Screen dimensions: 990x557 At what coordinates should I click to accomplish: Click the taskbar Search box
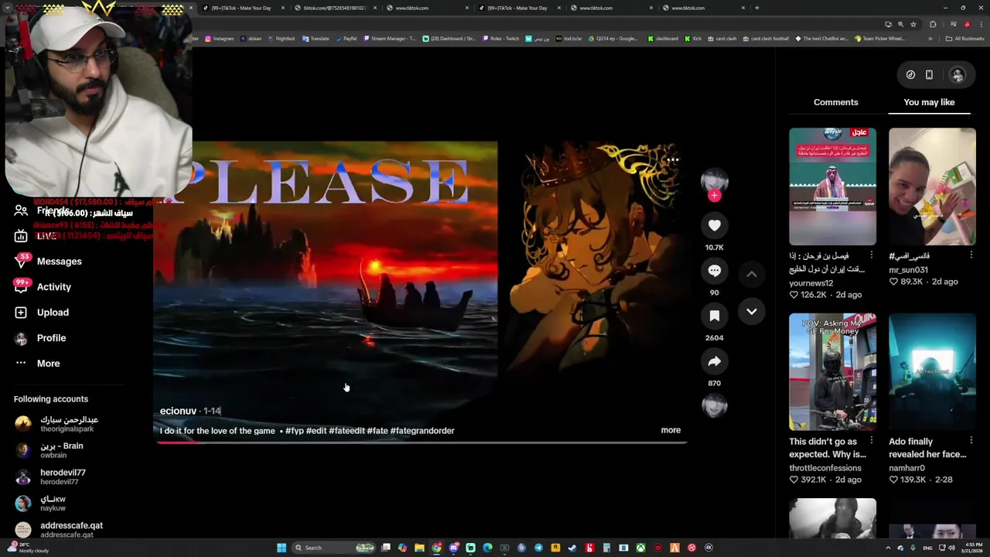coord(333,548)
